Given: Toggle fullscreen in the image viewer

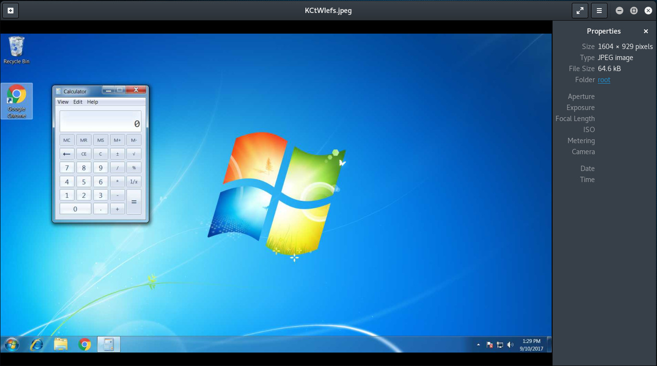Looking at the screenshot, I should point(580,11).
